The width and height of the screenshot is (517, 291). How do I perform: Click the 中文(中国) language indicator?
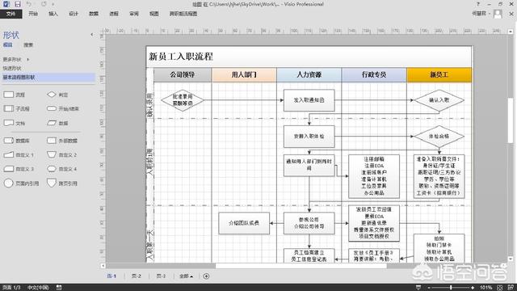coord(38,288)
